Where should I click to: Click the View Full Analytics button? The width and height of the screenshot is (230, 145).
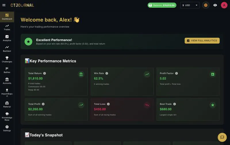[x=202, y=40]
